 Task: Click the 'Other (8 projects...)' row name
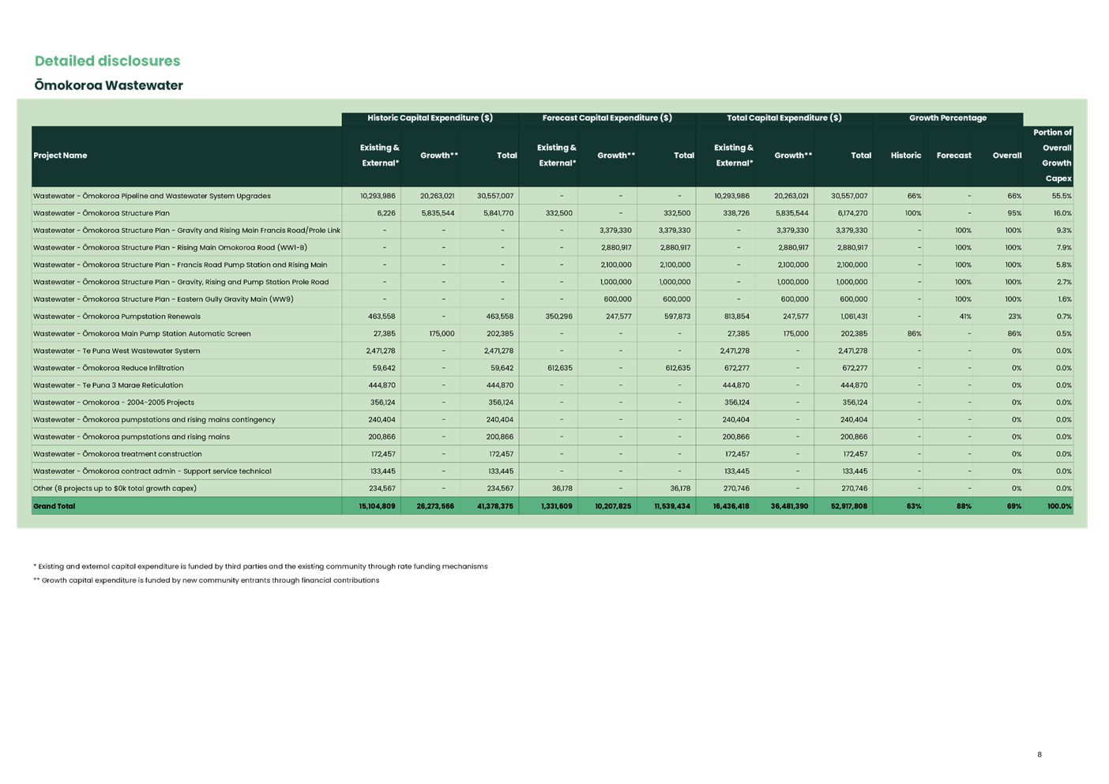tap(115, 489)
